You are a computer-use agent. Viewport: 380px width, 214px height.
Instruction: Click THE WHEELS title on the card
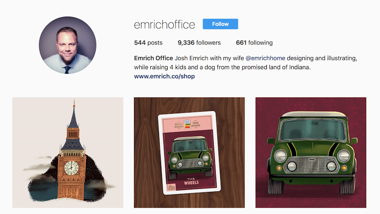click(x=191, y=181)
